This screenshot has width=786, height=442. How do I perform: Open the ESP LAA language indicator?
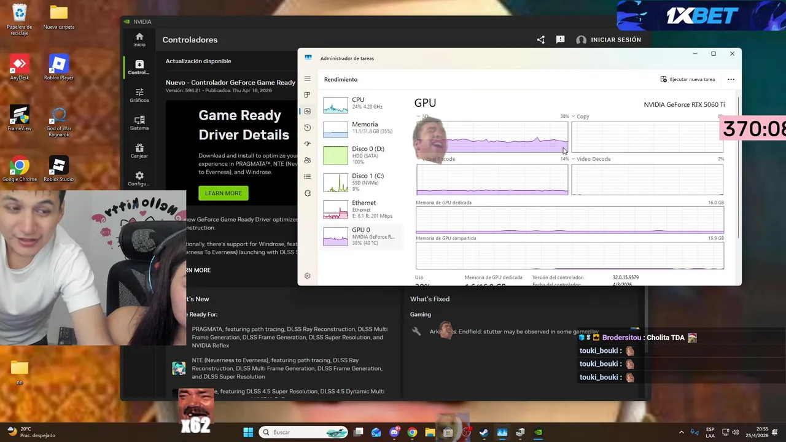710,432
